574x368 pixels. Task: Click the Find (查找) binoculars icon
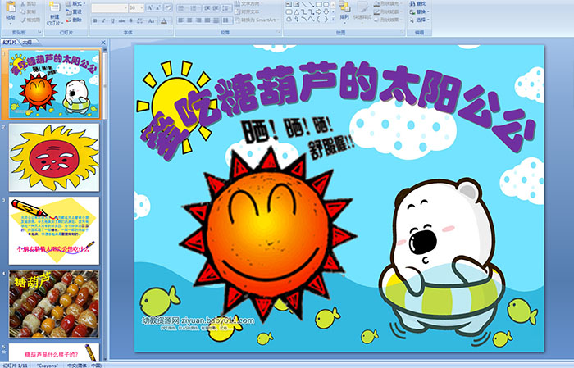412,3
